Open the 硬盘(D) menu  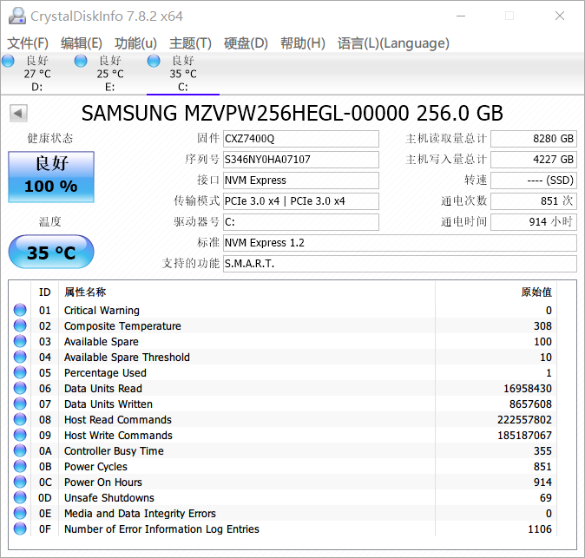[246, 43]
